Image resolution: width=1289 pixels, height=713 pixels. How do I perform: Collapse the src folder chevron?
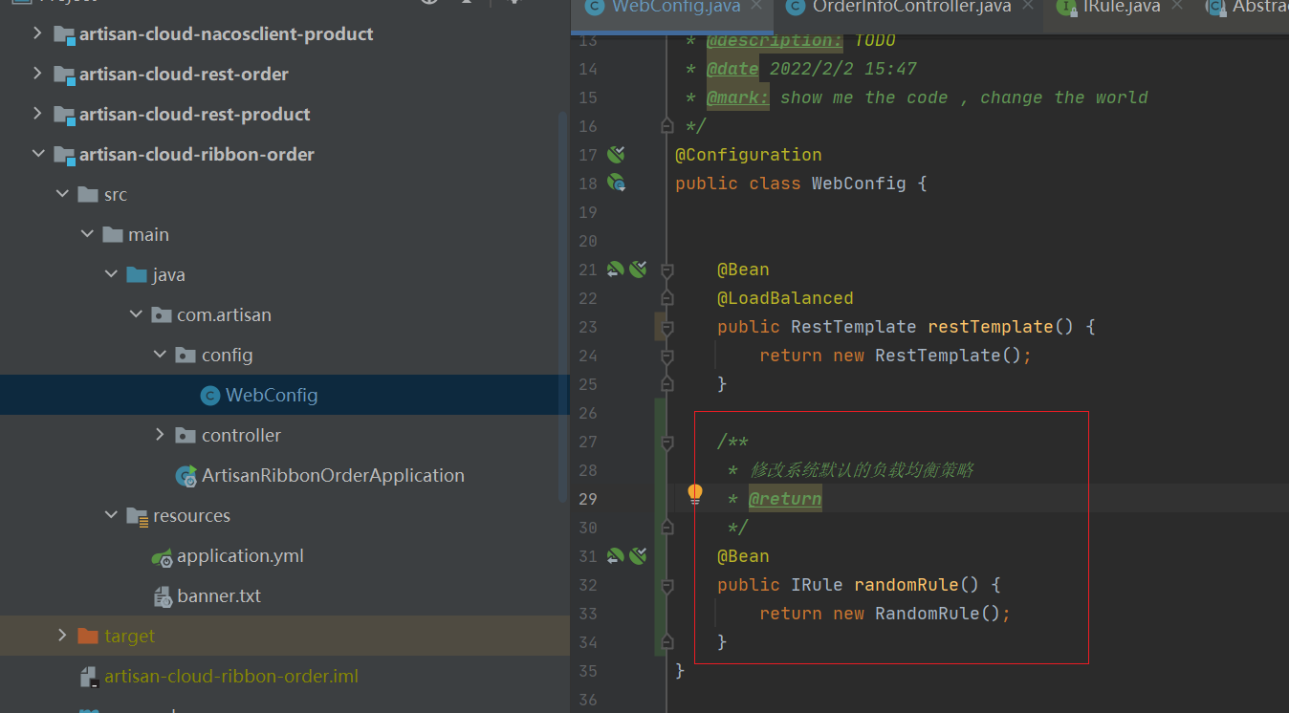point(62,194)
